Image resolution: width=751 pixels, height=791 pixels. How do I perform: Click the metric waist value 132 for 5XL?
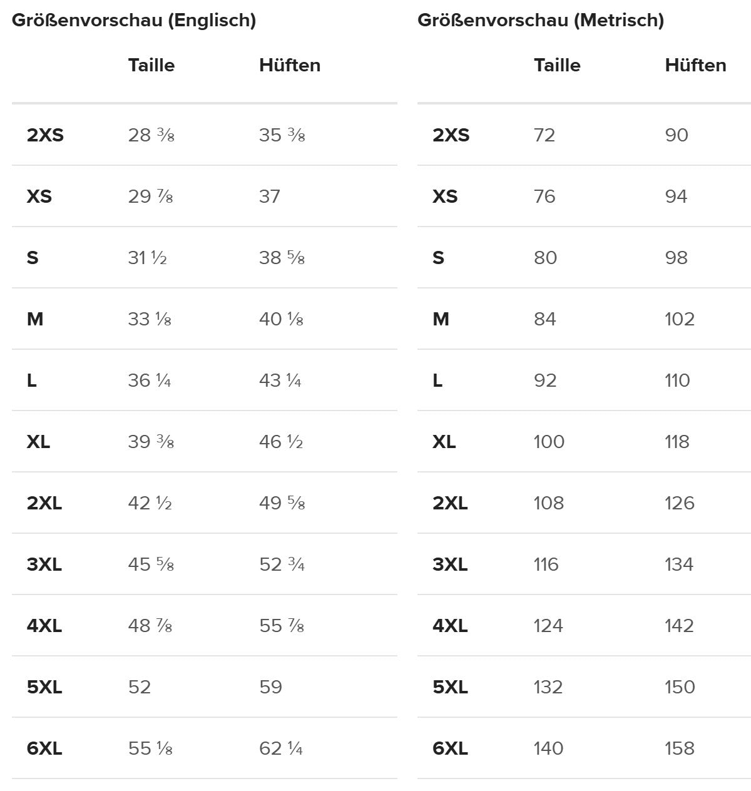(548, 687)
